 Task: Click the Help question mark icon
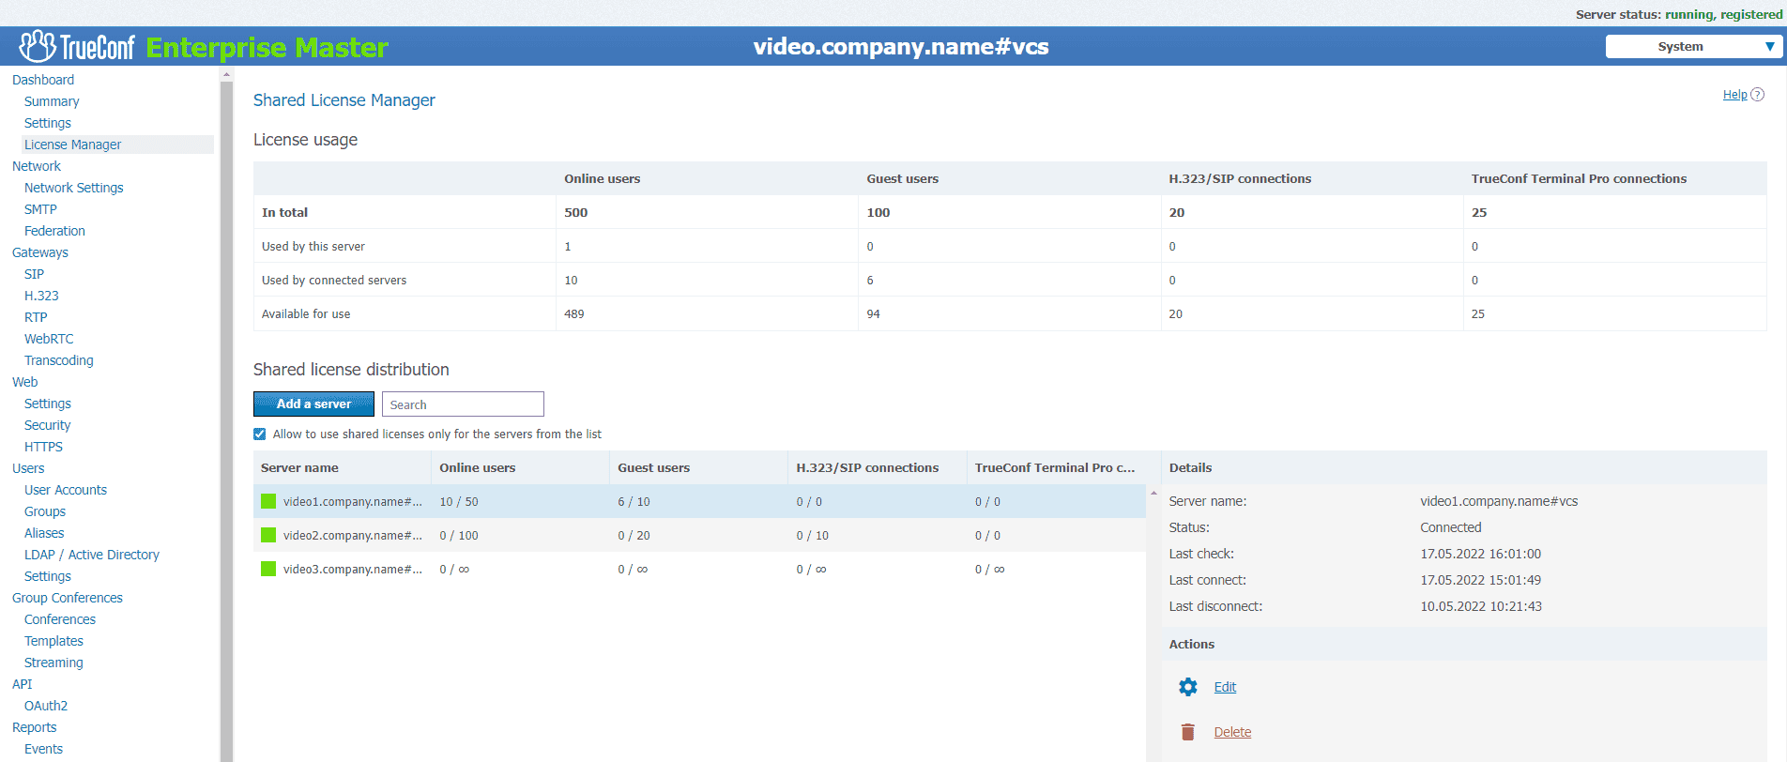(x=1758, y=95)
